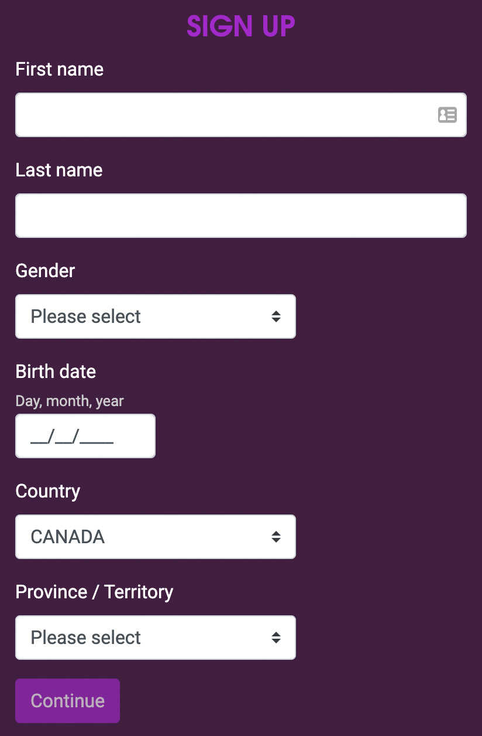Open the Gender Please select dropdown
Screen dimensions: 482x736
(156, 316)
